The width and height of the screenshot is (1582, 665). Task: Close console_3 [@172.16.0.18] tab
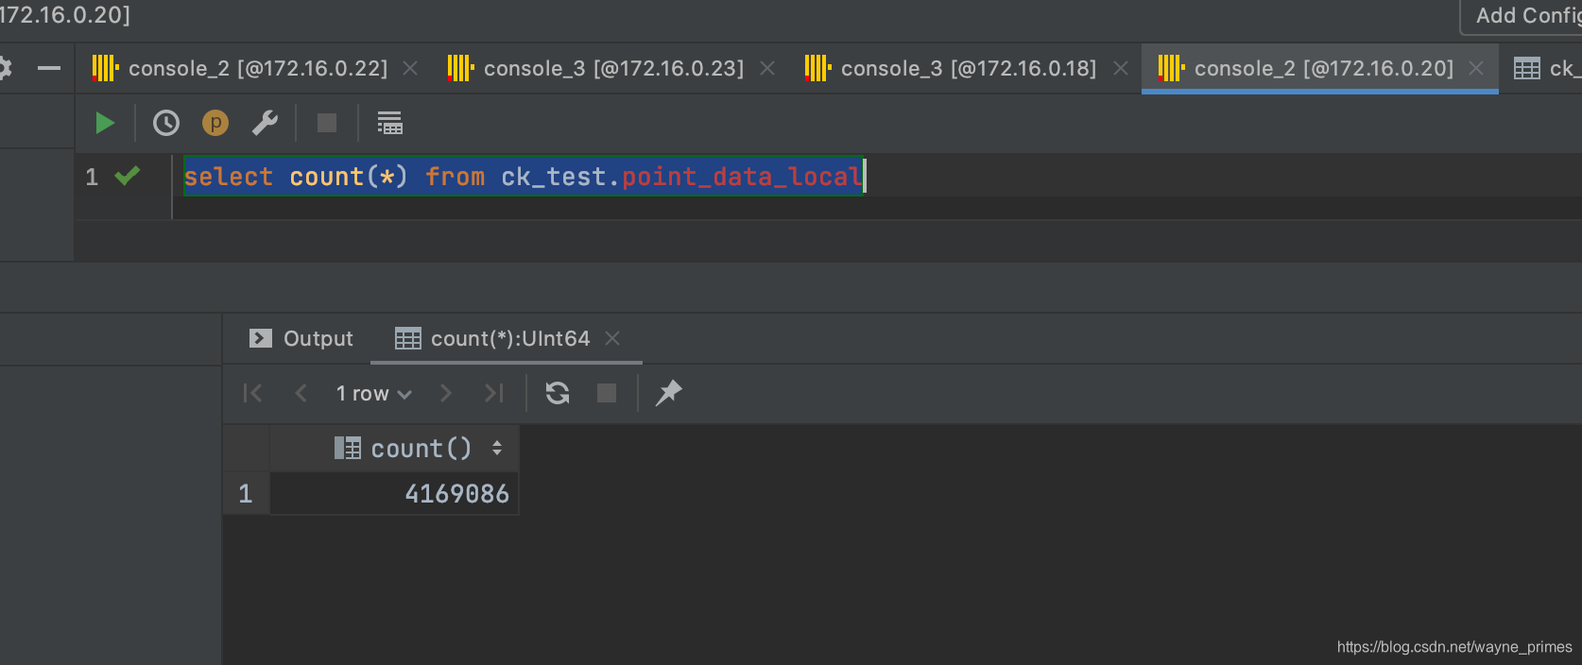click(x=1121, y=68)
